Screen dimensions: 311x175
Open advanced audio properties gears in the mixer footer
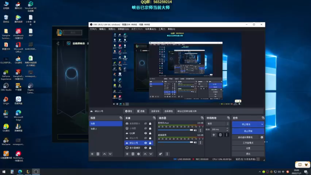[x=161, y=154]
